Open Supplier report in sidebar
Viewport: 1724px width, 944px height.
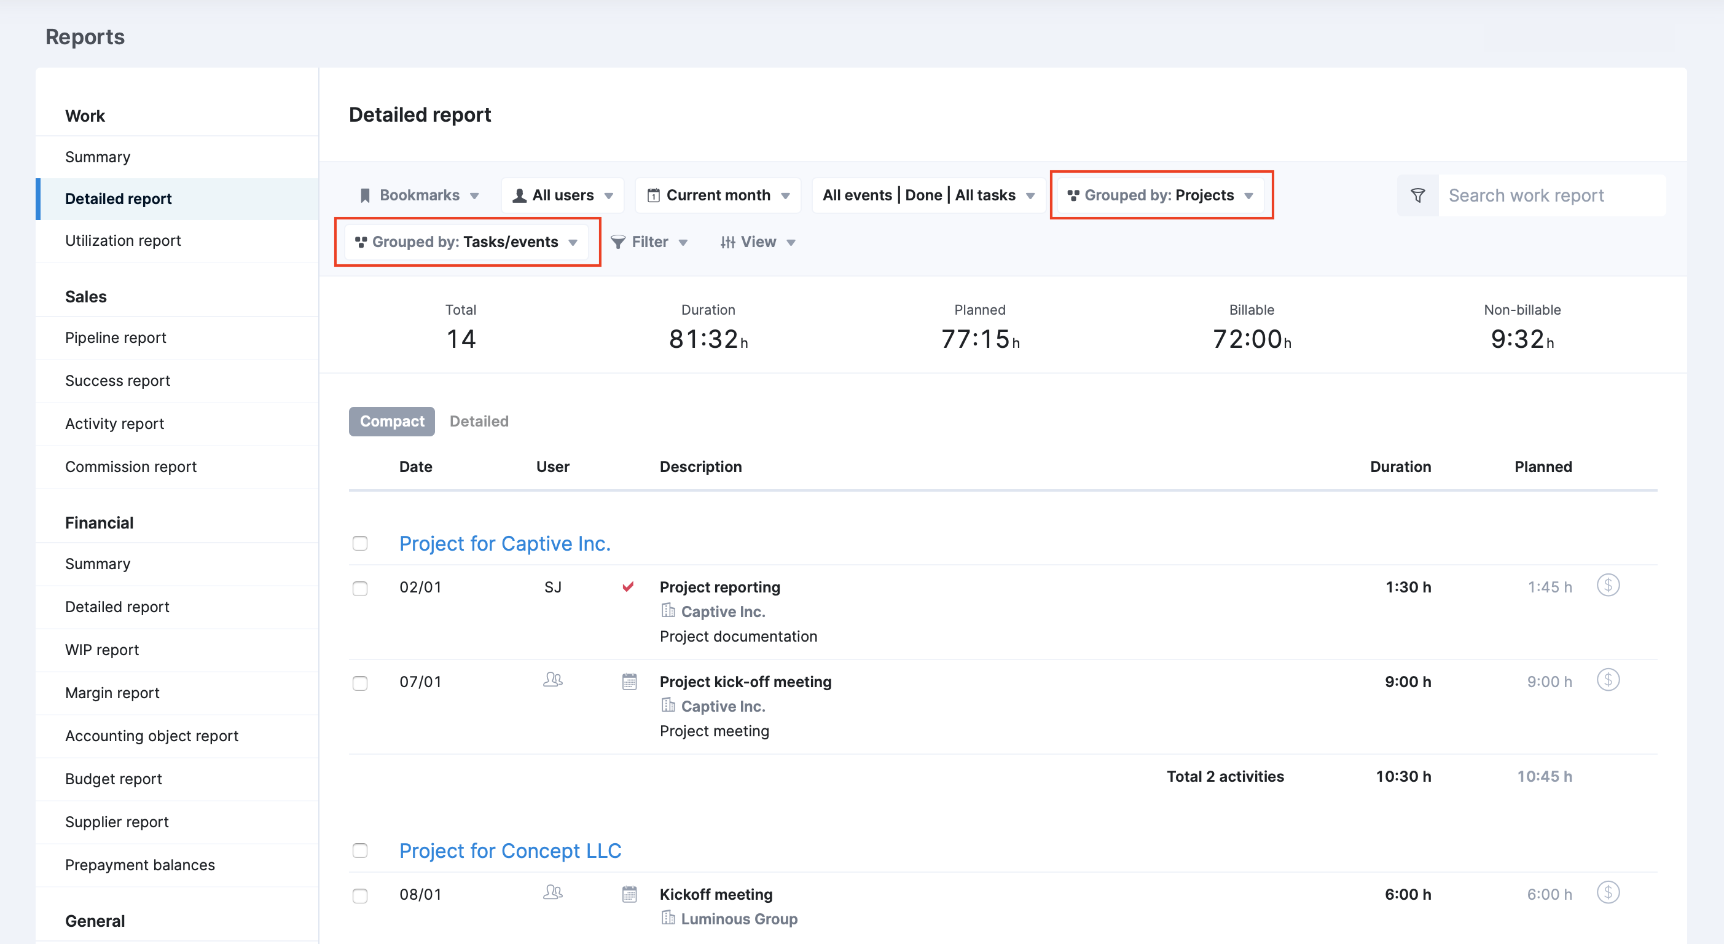click(178, 822)
